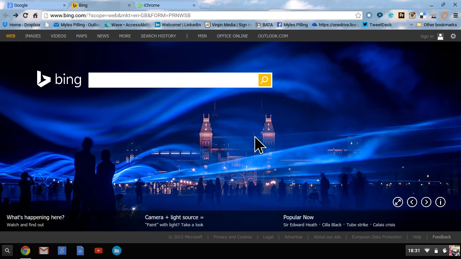Click the Cilla Black trending topic

click(332, 225)
